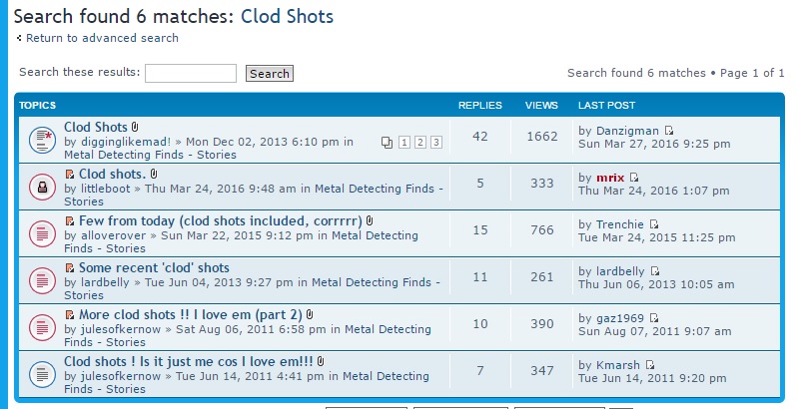Jump to first unread post in 'Clod shots.'
This screenshot has width=797, height=409.
70,174
